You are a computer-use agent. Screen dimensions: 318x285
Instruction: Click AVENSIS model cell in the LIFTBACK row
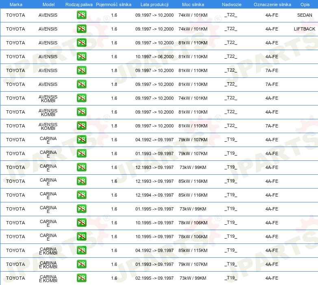(x=48, y=29)
